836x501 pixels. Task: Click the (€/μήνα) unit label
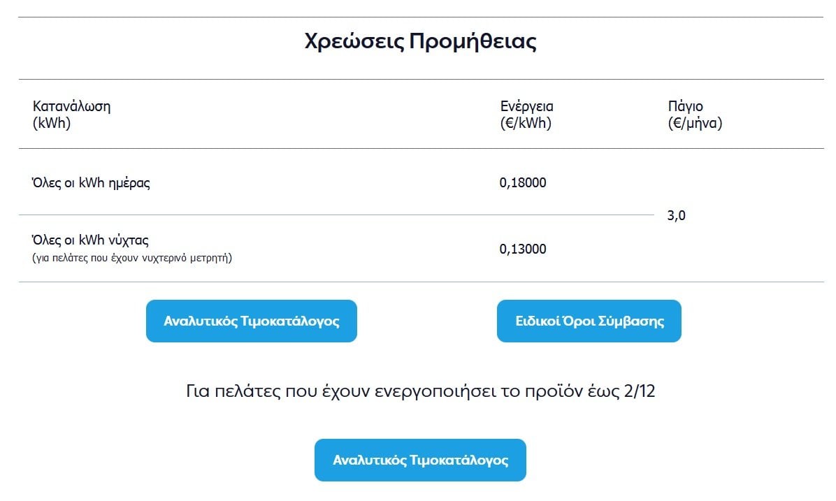696,123
